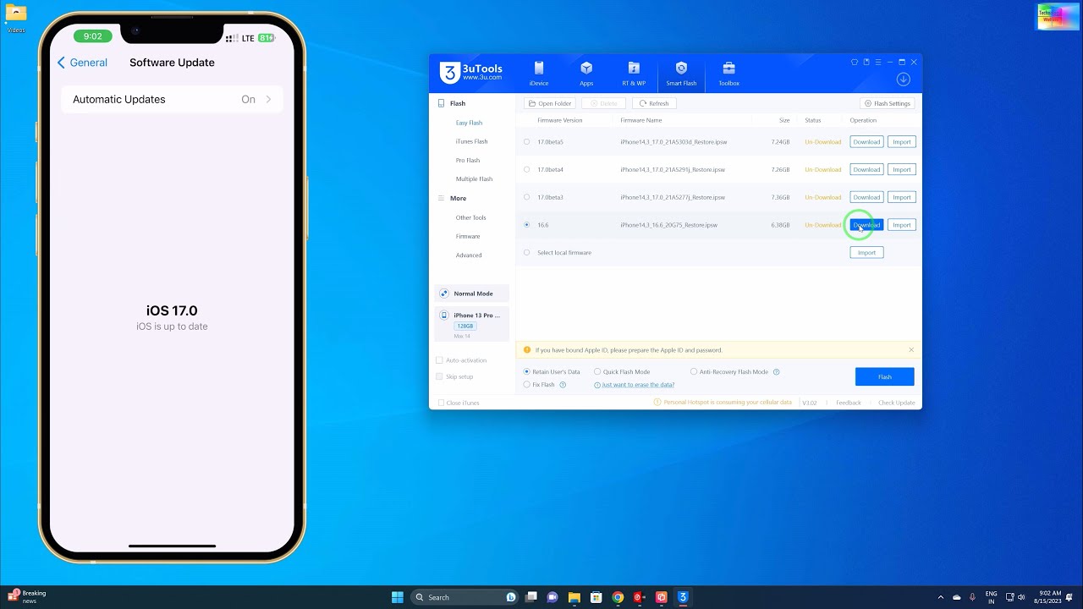Open Flash Settings
This screenshot has height=609, width=1083.
point(888,103)
